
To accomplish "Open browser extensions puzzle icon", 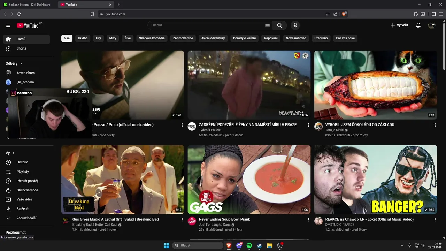I will (416, 14).
